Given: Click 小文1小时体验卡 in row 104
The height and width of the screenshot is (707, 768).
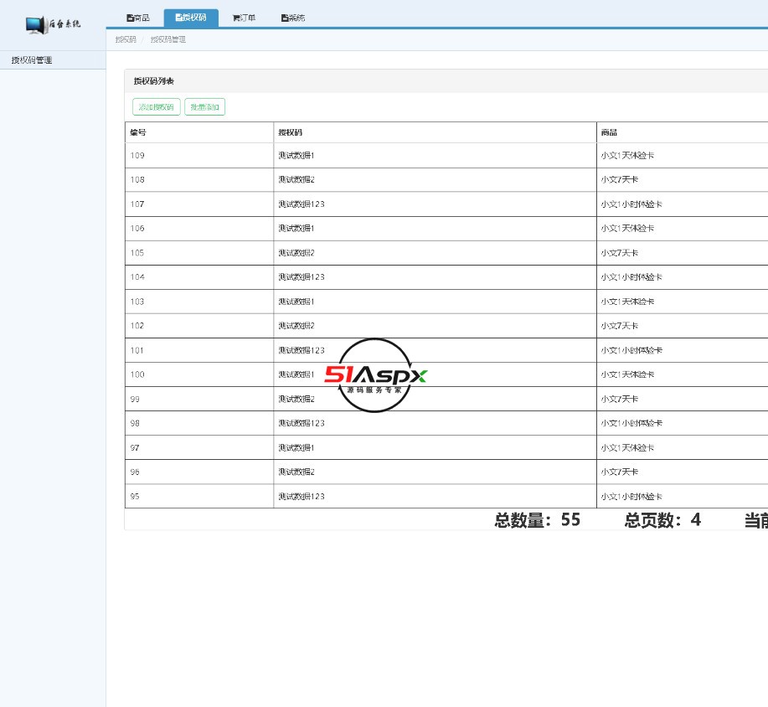Looking at the screenshot, I should click(x=631, y=277).
